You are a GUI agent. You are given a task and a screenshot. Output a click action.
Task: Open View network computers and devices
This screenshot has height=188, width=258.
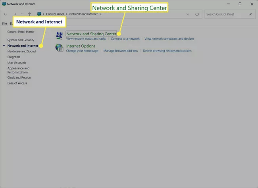(x=169, y=38)
